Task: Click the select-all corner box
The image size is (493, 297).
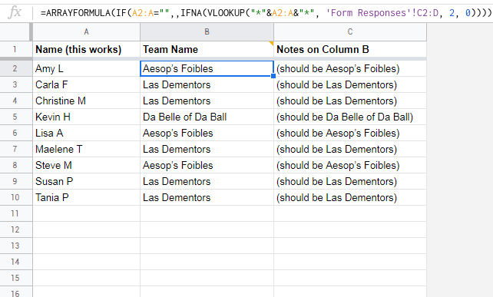Action: pos(15,31)
